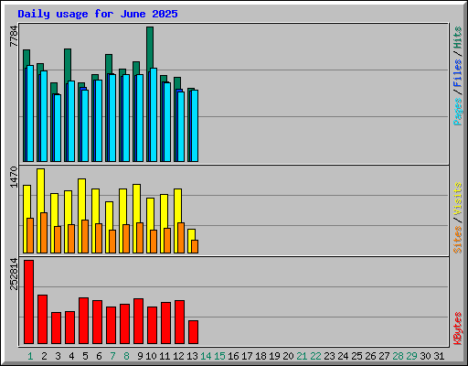Select day 20 on the x-axis
The image size is (468, 366).
(288, 356)
